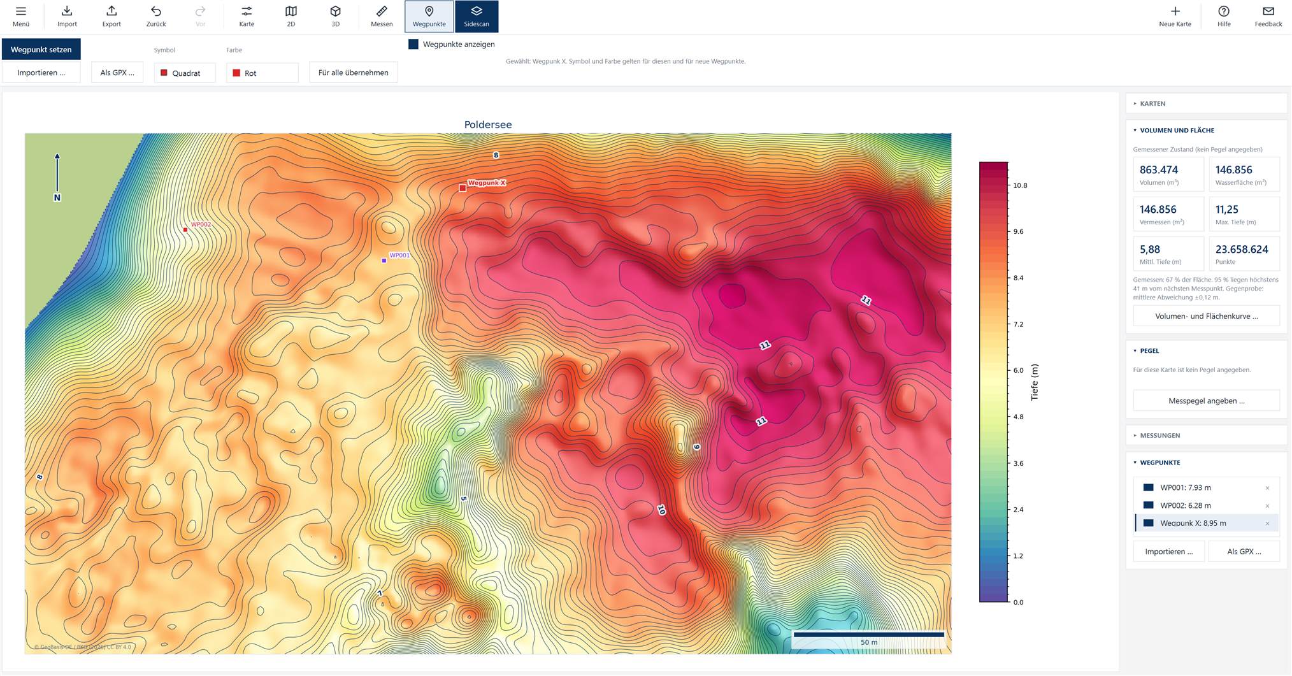Image resolution: width=1292 pixels, height=676 pixels.
Task: Click the Volumen- und Flächenkurve button
Action: (1206, 316)
